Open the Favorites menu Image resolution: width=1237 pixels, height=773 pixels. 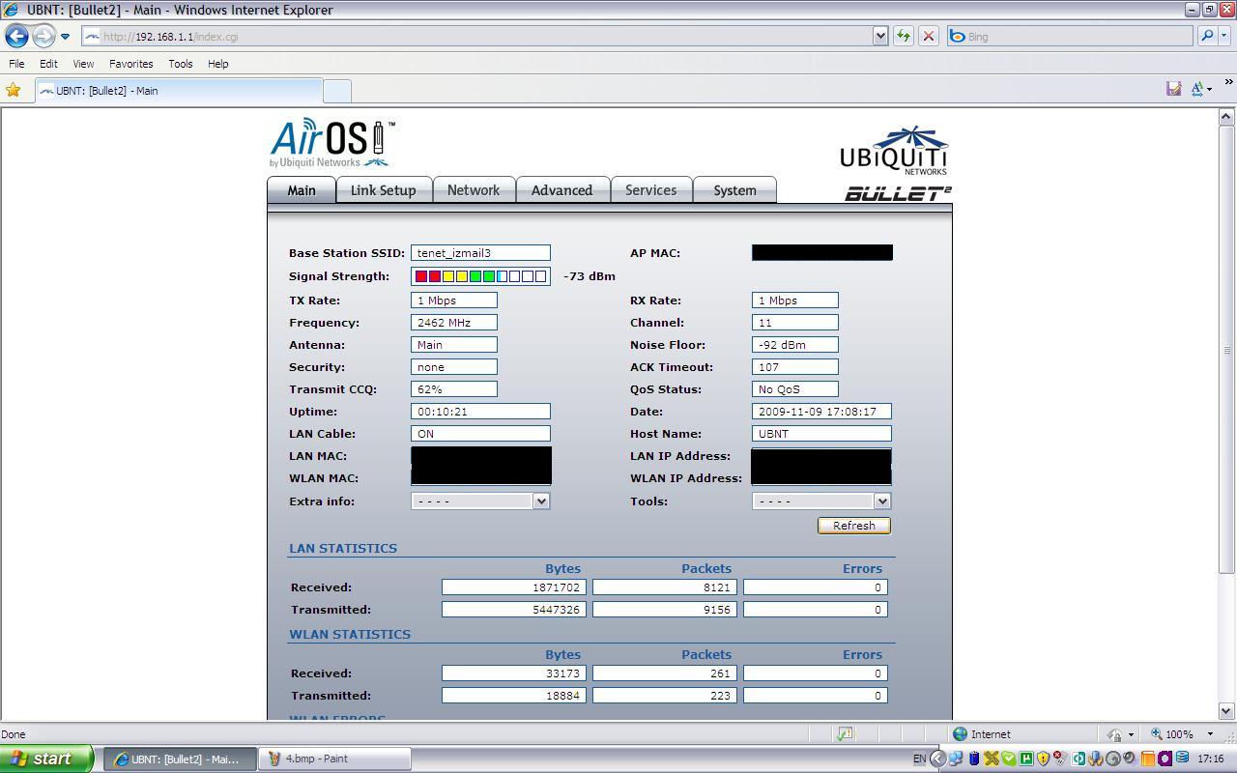[x=130, y=64]
